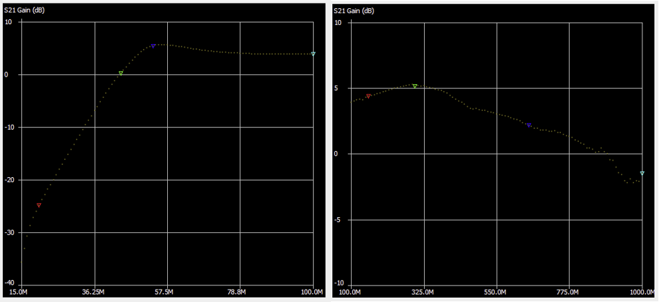The width and height of the screenshot is (659, 302).
Task: Click the 325.0M frequency axis label
Action: 424,292
